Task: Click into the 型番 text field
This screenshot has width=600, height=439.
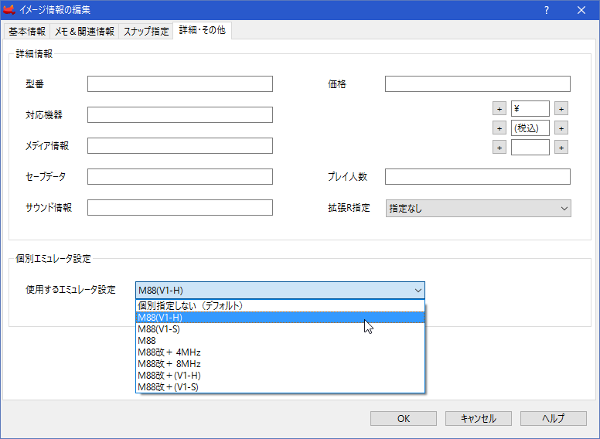Action: pyautogui.click(x=179, y=84)
